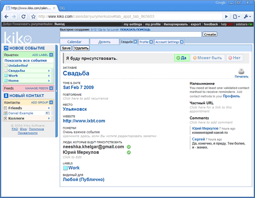Open the ADD GROUP dropdown arrow
This screenshot has height=198, width=255.
(x=51, y=102)
